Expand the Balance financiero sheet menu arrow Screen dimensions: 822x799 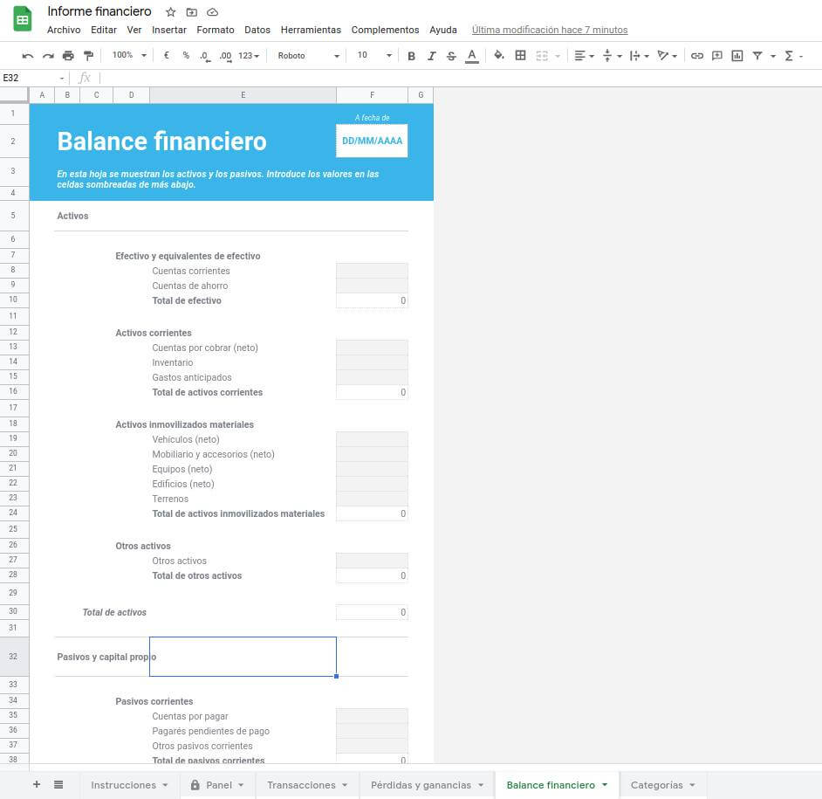pyautogui.click(x=603, y=784)
